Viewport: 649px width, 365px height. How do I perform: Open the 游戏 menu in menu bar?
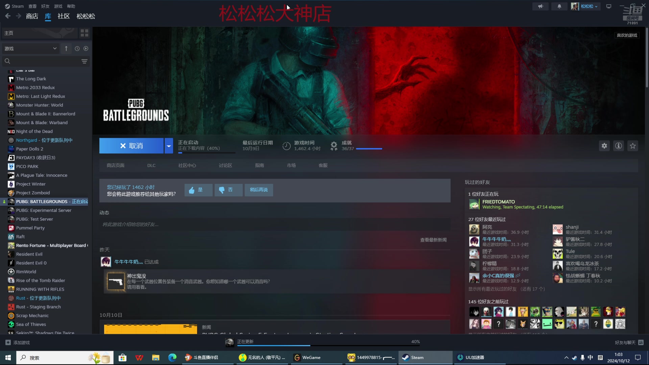click(x=58, y=6)
